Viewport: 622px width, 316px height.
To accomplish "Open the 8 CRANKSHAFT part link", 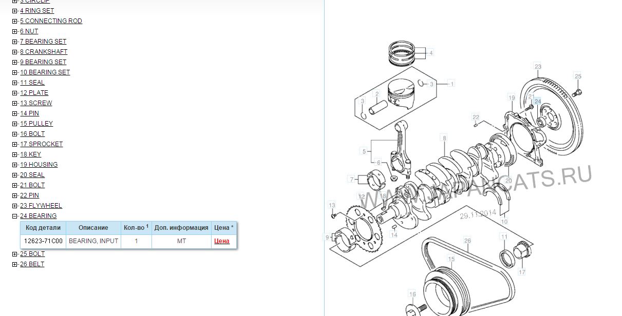I will coord(44,52).
